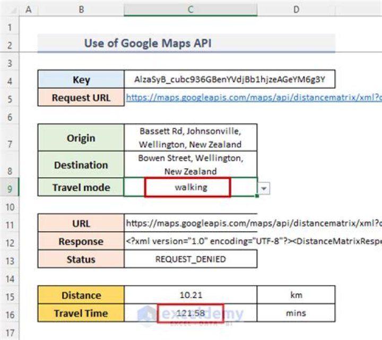Select the XML Response cell
Screen dimensions: 382x340
click(x=253, y=241)
